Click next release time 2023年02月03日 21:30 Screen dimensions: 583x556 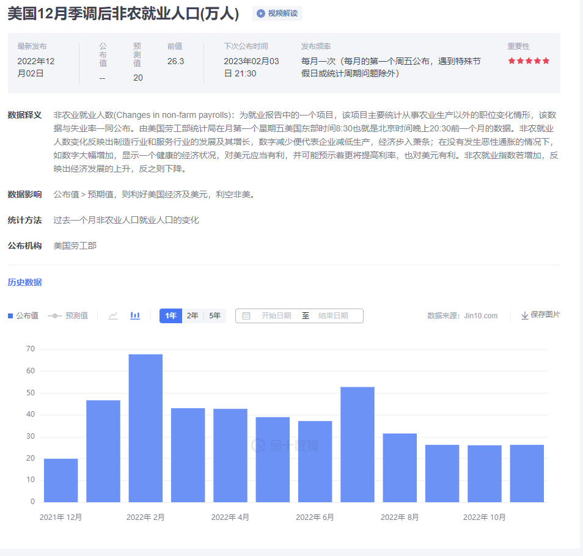(251, 67)
